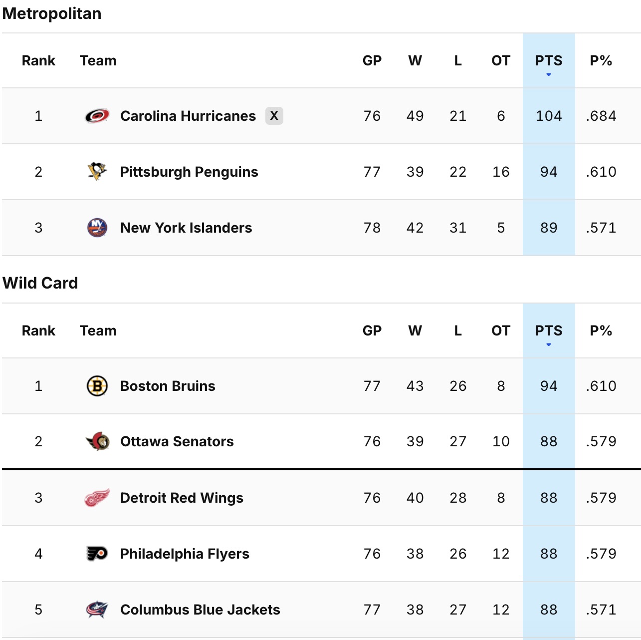
Task: Click the Pittsburgh Penguins logo icon
Action: click(97, 172)
